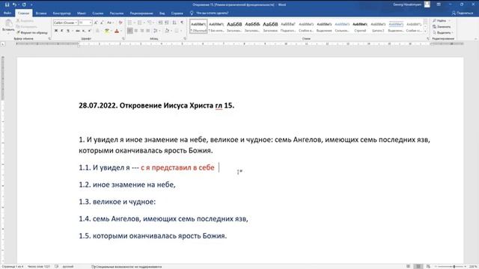Center the text

136,31
